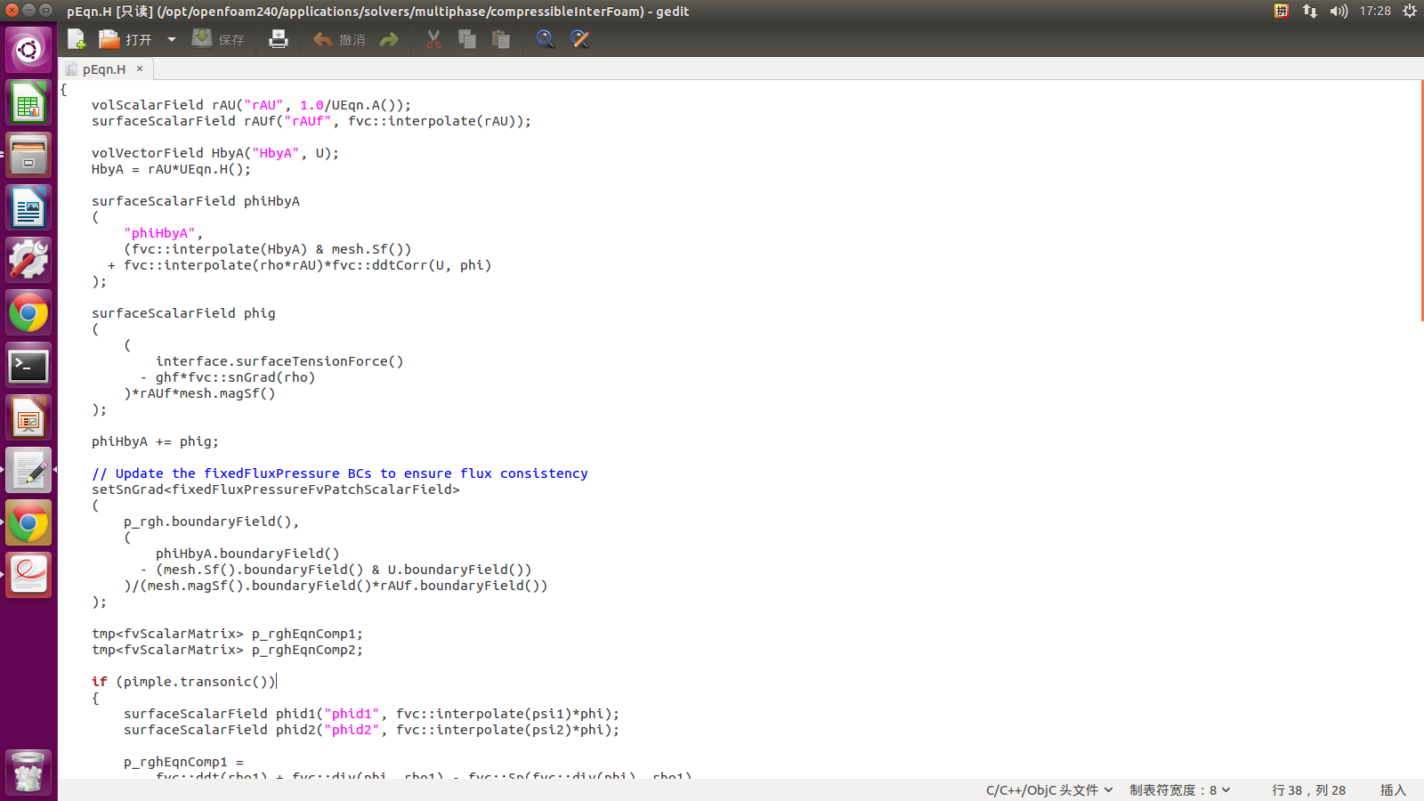Click the Undo arrow icon
This screenshot has width=1424, height=801.
point(338,39)
